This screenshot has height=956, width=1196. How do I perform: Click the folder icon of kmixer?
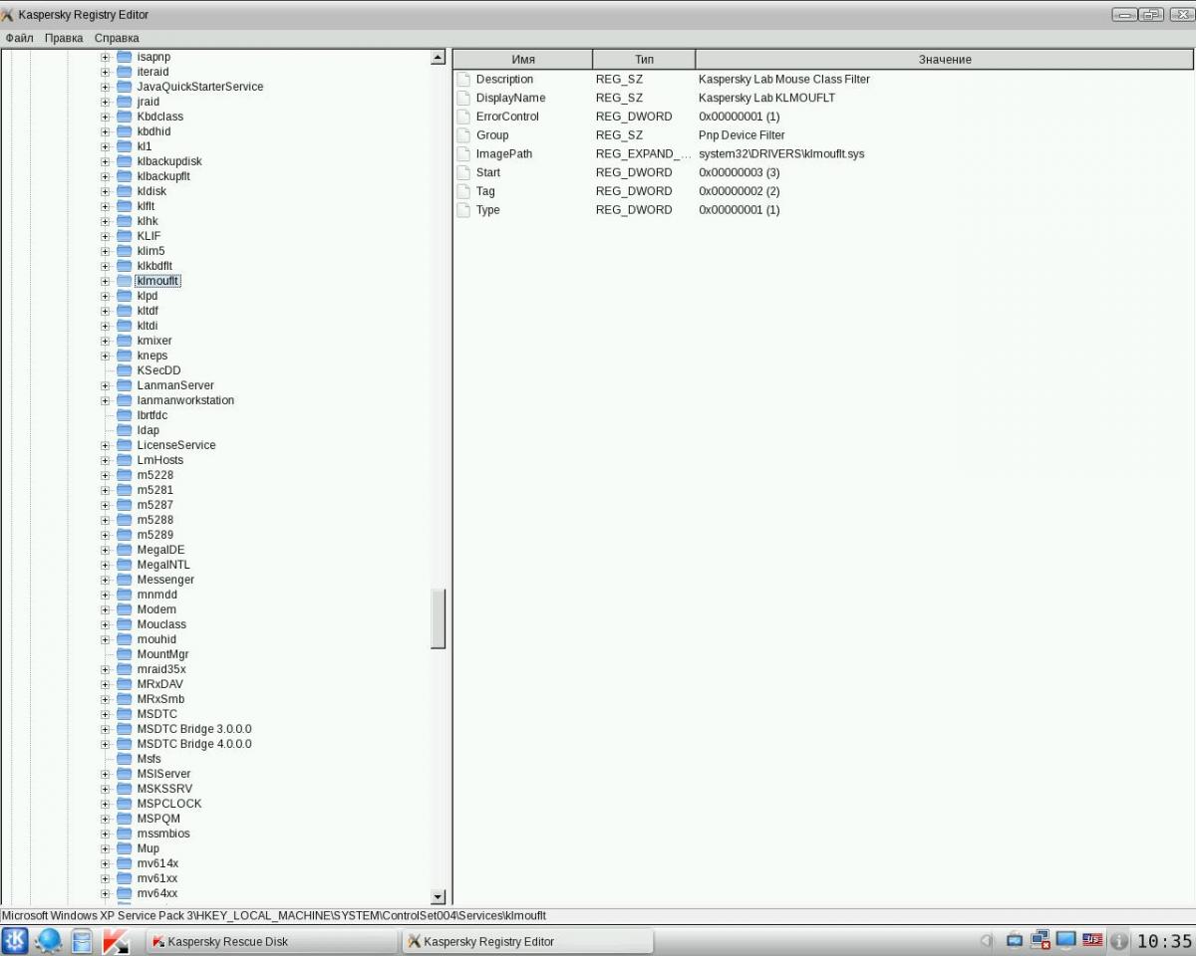point(124,341)
